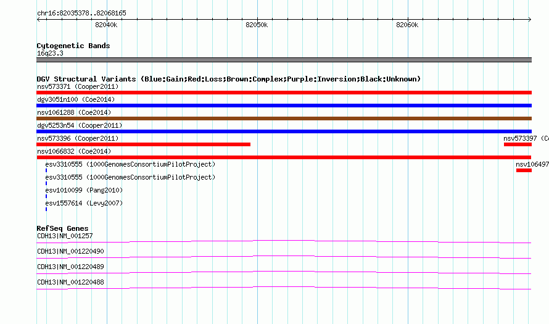This screenshot has width=549, height=324.
Task: Click the nsv573396 (Cooper2011) label
Action: pos(78,138)
